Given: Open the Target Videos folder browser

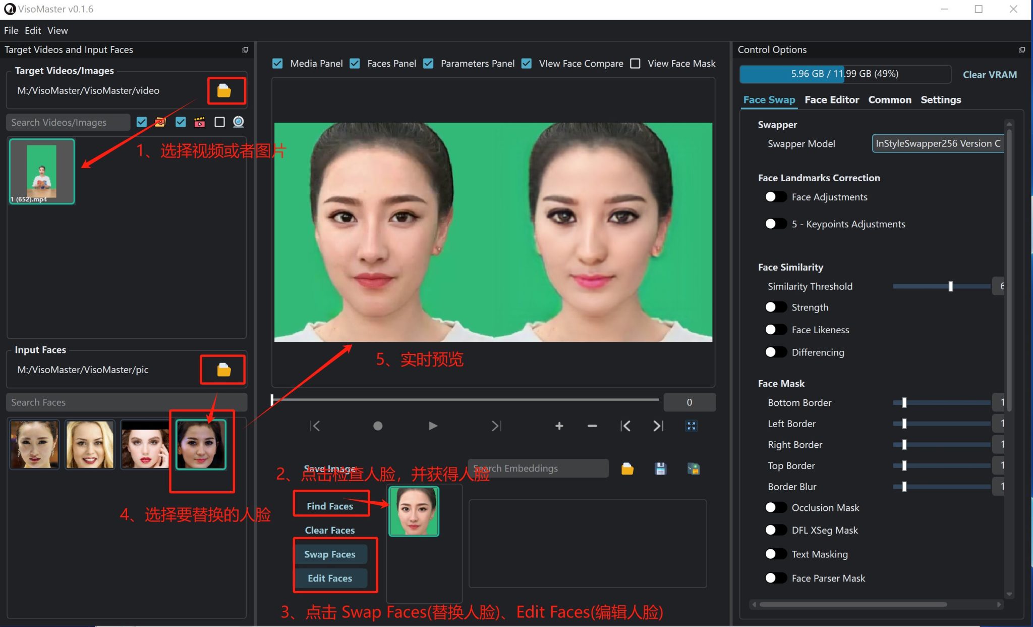Looking at the screenshot, I should point(224,91).
